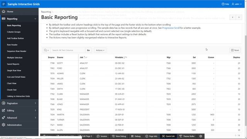Open Theme Roller in developer toolbar
Viewport: 247px width, 139px height.
187,136
